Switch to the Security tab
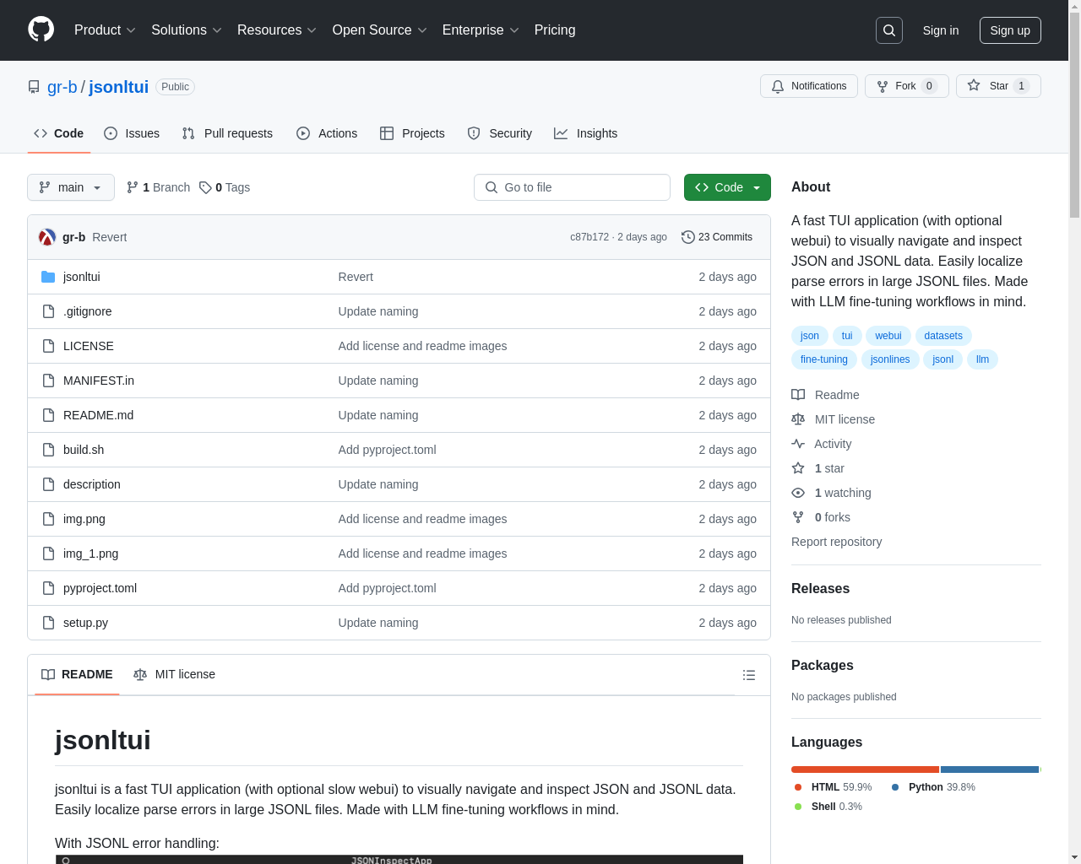The height and width of the screenshot is (864, 1081). [500, 133]
